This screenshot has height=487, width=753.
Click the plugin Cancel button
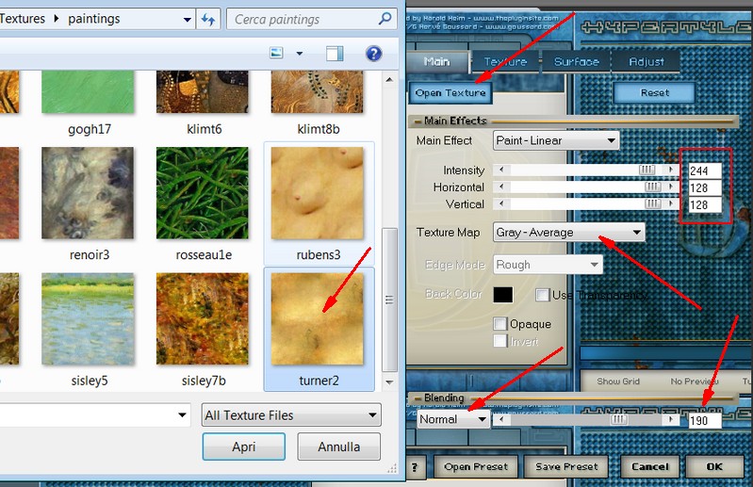click(x=649, y=466)
